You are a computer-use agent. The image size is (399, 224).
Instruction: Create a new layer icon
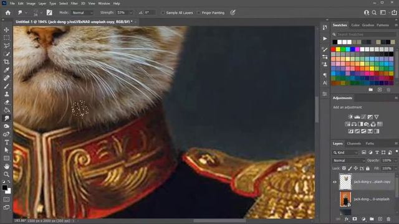pos(380,219)
